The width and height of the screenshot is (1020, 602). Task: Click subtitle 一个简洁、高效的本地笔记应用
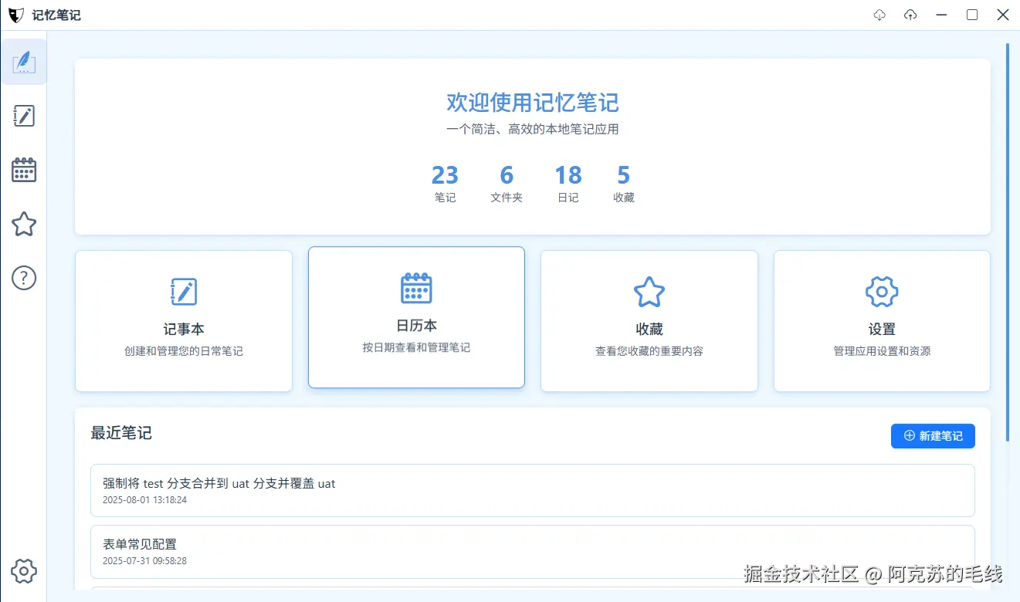(533, 129)
